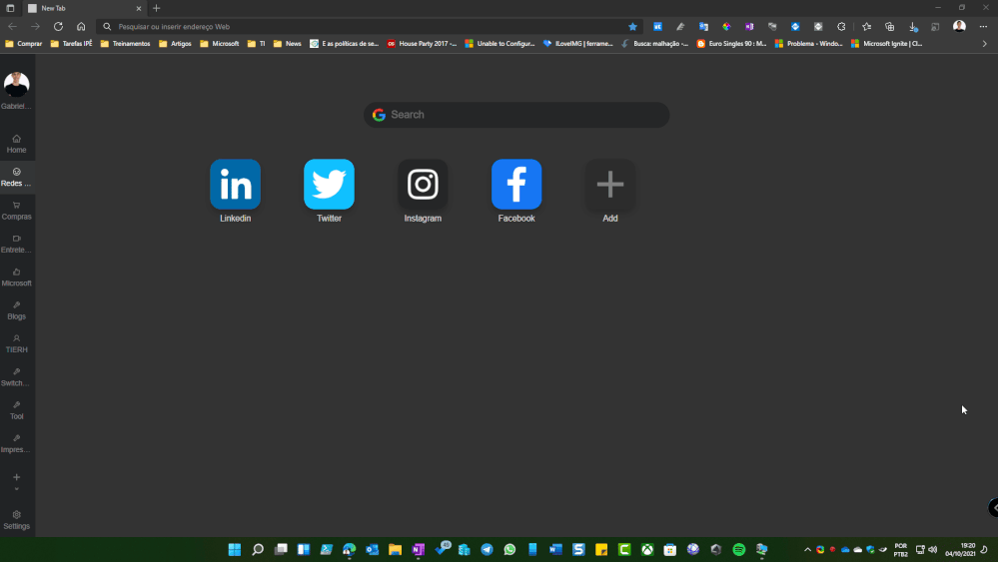This screenshot has height=562, width=998.
Task: Open Spotify from the taskbar
Action: 738,549
